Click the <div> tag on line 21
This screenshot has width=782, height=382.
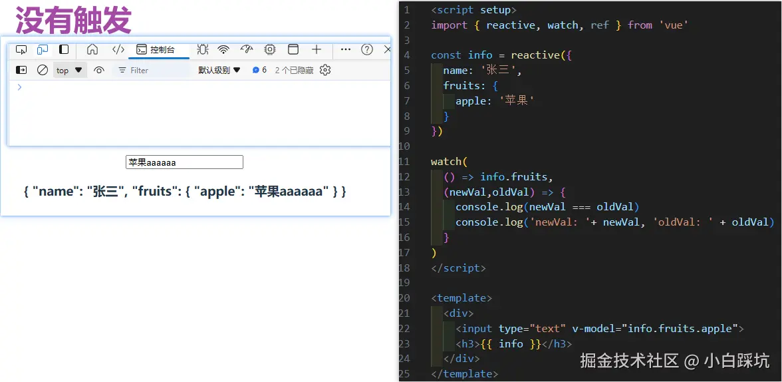458,313
